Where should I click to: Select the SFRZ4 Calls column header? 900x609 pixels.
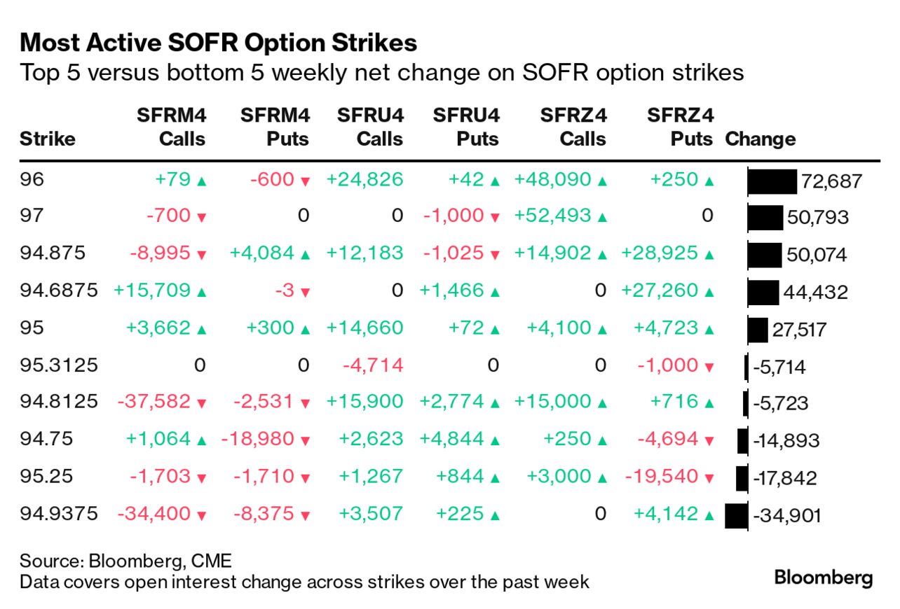click(x=573, y=127)
